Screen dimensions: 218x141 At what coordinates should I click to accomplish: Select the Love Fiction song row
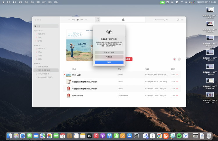[122, 96]
